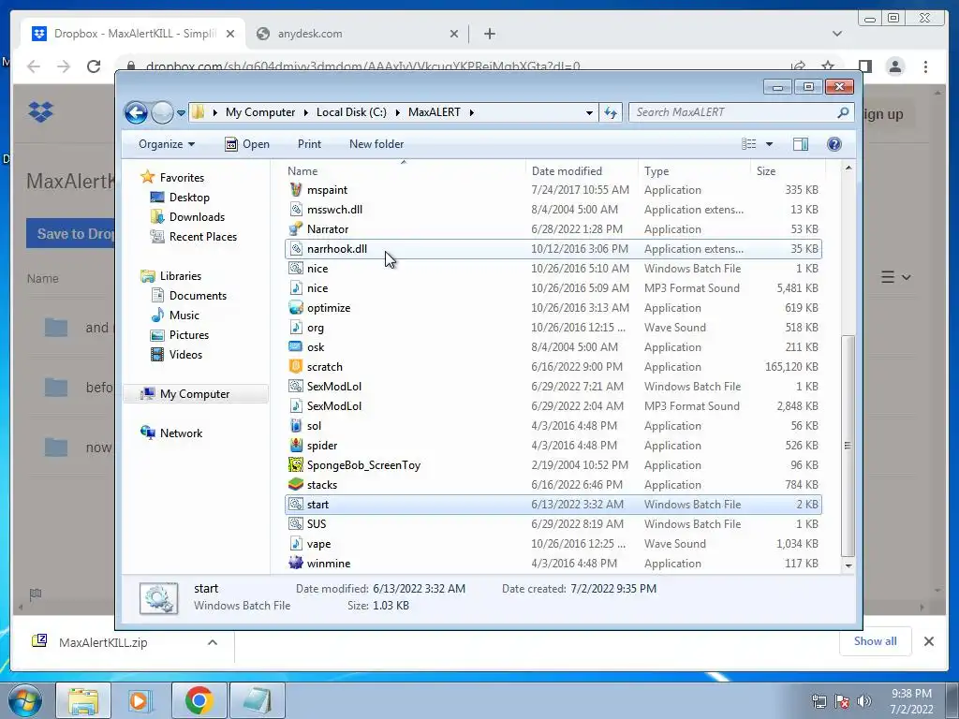Open a new Chrome tab
The height and width of the screenshot is (719, 959).
(489, 34)
